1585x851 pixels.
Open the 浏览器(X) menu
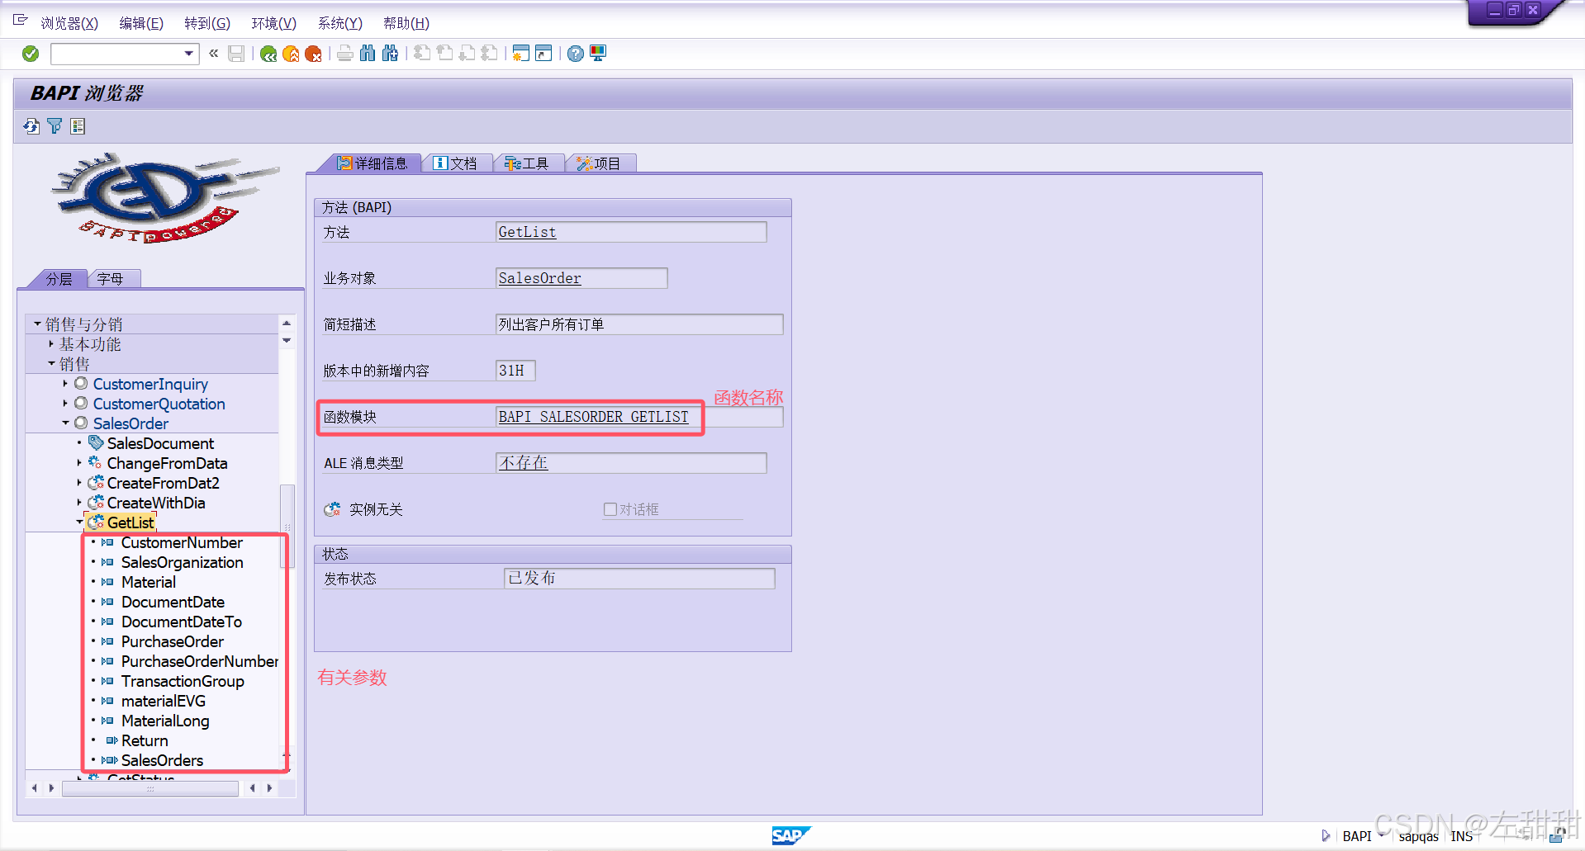[69, 23]
